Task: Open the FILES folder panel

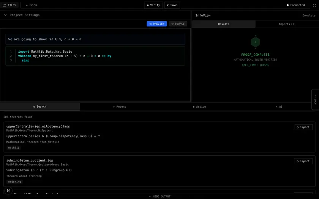Action: pyautogui.click(x=9, y=5)
